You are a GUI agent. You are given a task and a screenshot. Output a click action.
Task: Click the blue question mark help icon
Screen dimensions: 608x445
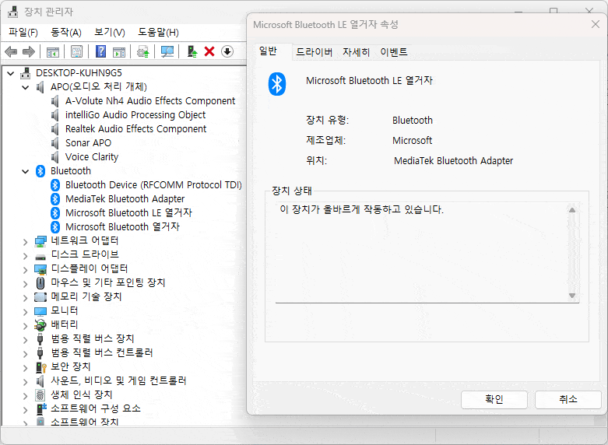coord(100,51)
